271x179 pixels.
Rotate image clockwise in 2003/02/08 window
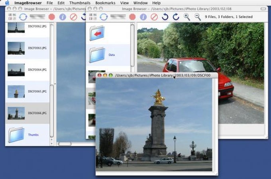(176, 17)
